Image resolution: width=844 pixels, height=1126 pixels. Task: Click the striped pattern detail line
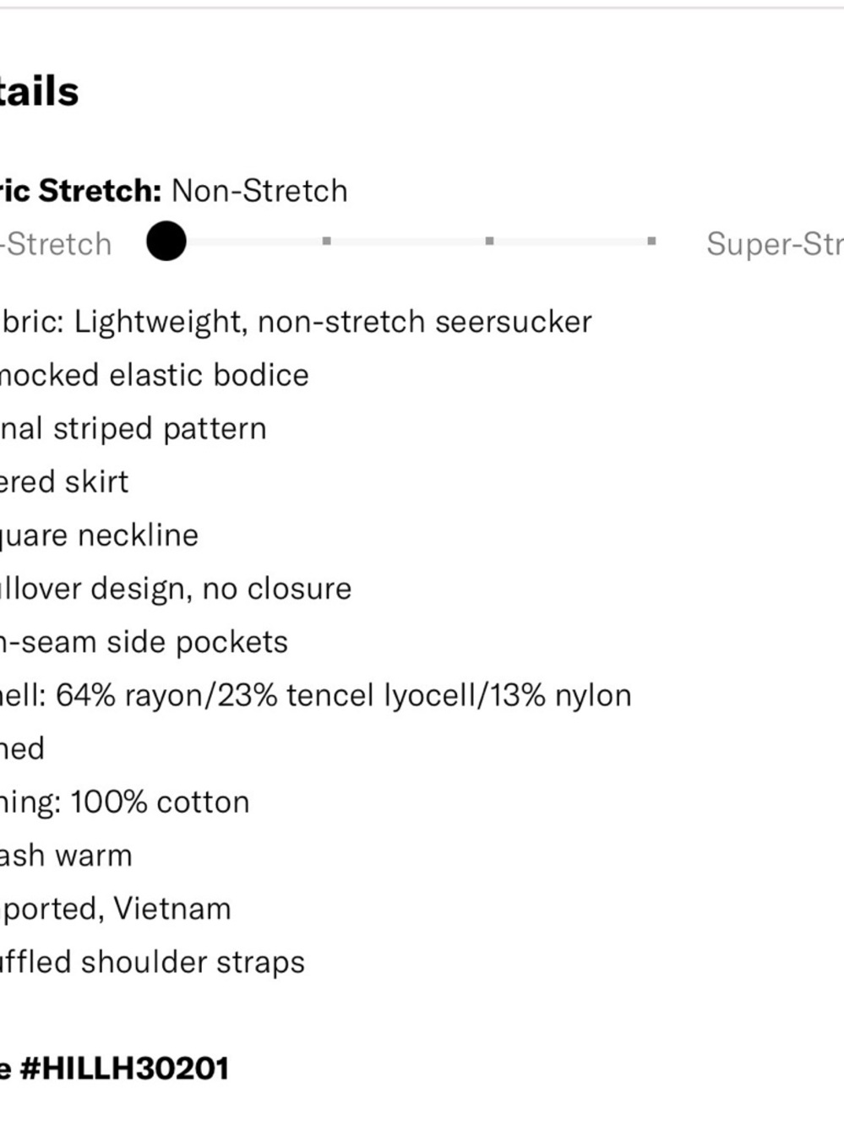point(133,429)
